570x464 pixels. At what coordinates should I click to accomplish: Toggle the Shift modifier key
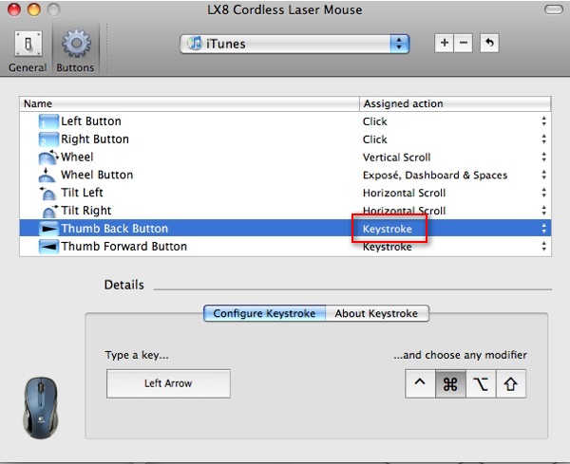[x=511, y=383]
